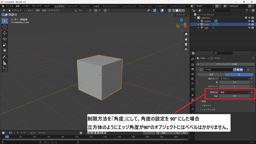Image resolution: width=256 pixels, height=144 pixels.
Task: Hide the Cube object in outliner
Action: 249,24
